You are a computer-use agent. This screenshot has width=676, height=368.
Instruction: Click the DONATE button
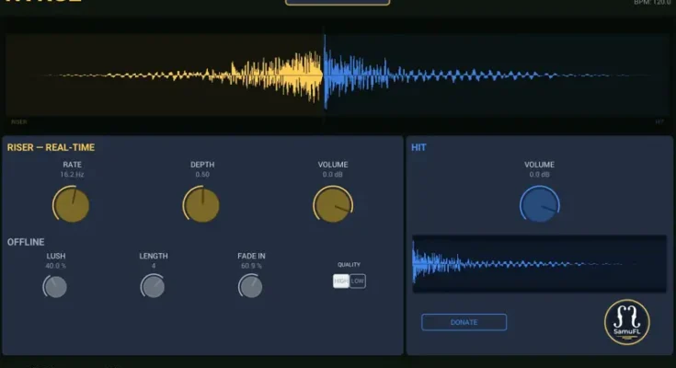(x=464, y=322)
